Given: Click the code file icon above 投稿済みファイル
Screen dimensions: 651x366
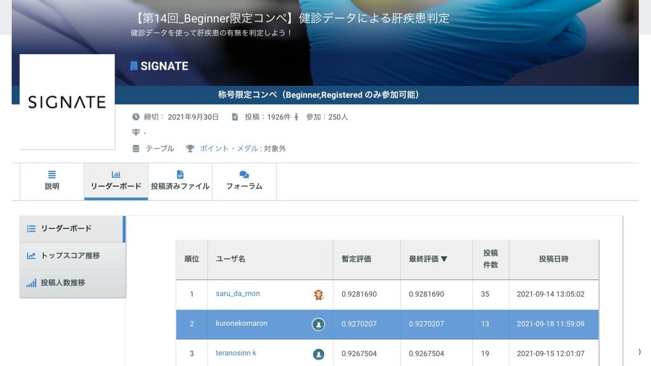Looking at the screenshot, I should [x=180, y=174].
